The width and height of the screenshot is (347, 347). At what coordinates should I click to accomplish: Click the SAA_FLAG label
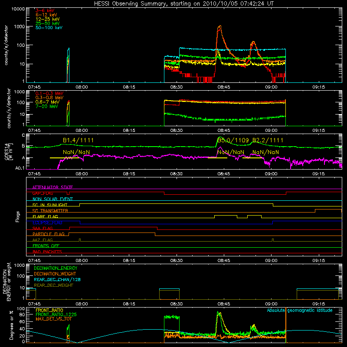click(43, 228)
